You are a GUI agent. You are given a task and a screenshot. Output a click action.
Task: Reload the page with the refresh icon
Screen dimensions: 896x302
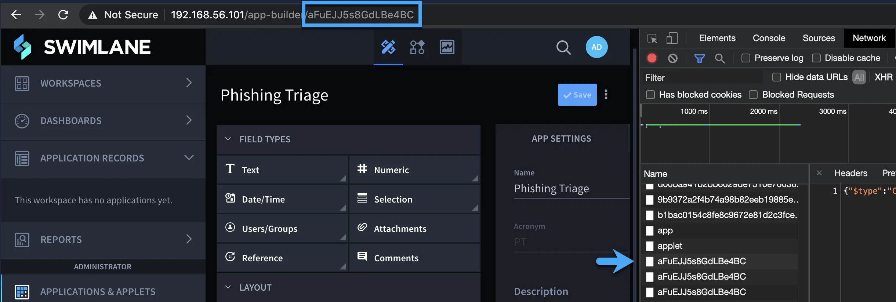point(64,15)
